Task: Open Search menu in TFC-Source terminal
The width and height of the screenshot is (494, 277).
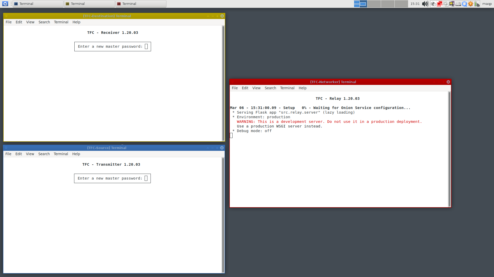Action: coord(44,154)
